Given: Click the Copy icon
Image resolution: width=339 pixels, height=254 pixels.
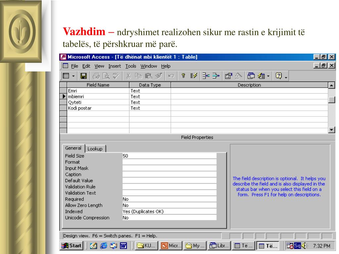Looking at the screenshot, I should pos(138,76).
